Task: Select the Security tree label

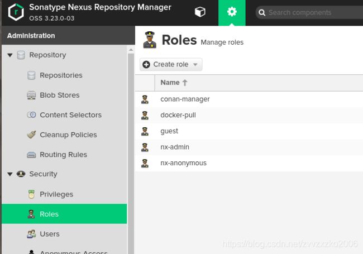Action: click(x=43, y=174)
